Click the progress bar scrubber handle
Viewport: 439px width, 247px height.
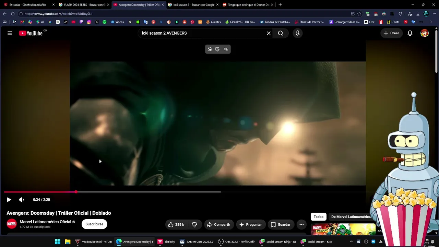pyautogui.click(x=76, y=192)
